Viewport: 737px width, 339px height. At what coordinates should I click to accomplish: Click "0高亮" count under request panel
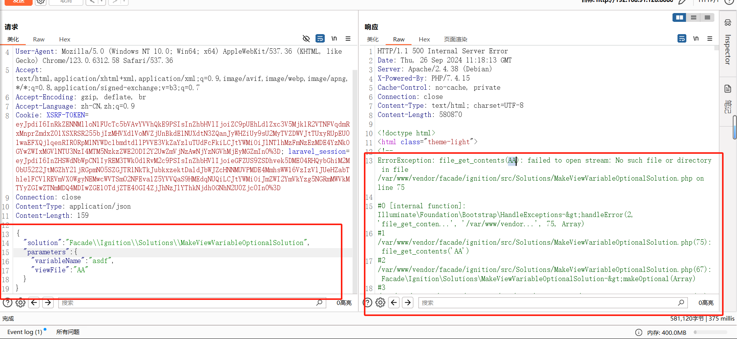tap(344, 303)
